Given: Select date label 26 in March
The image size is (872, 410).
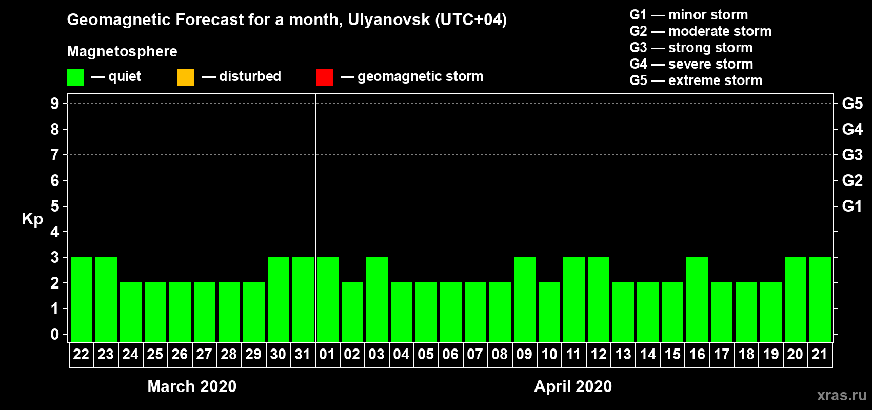Looking at the screenshot, I should [x=180, y=354].
